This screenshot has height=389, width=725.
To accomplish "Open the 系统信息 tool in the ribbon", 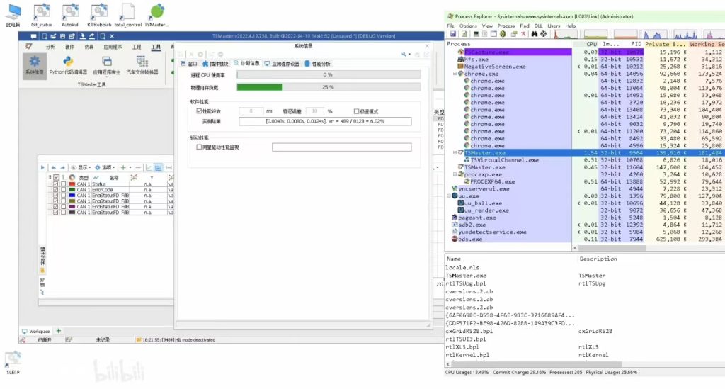I will point(34,65).
